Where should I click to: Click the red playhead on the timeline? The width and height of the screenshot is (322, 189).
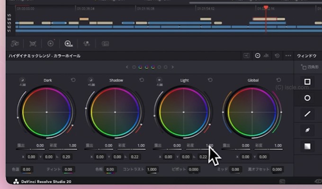pyautogui.click(x=266, y=8)
